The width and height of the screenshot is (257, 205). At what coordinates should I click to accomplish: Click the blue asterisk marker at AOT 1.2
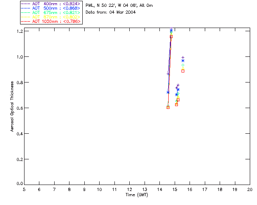coord(171,30)
